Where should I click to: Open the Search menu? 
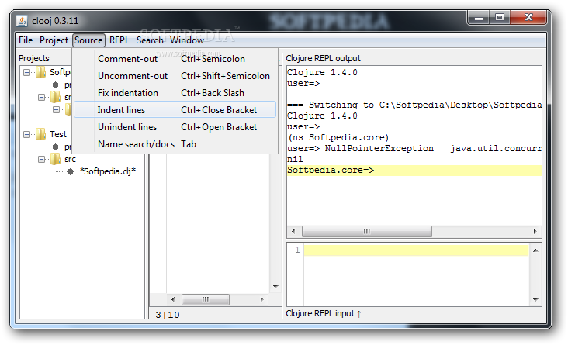[150, 40]
